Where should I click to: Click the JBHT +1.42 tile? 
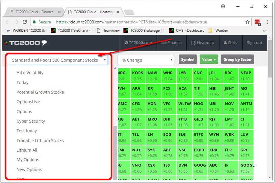point(230,91)
